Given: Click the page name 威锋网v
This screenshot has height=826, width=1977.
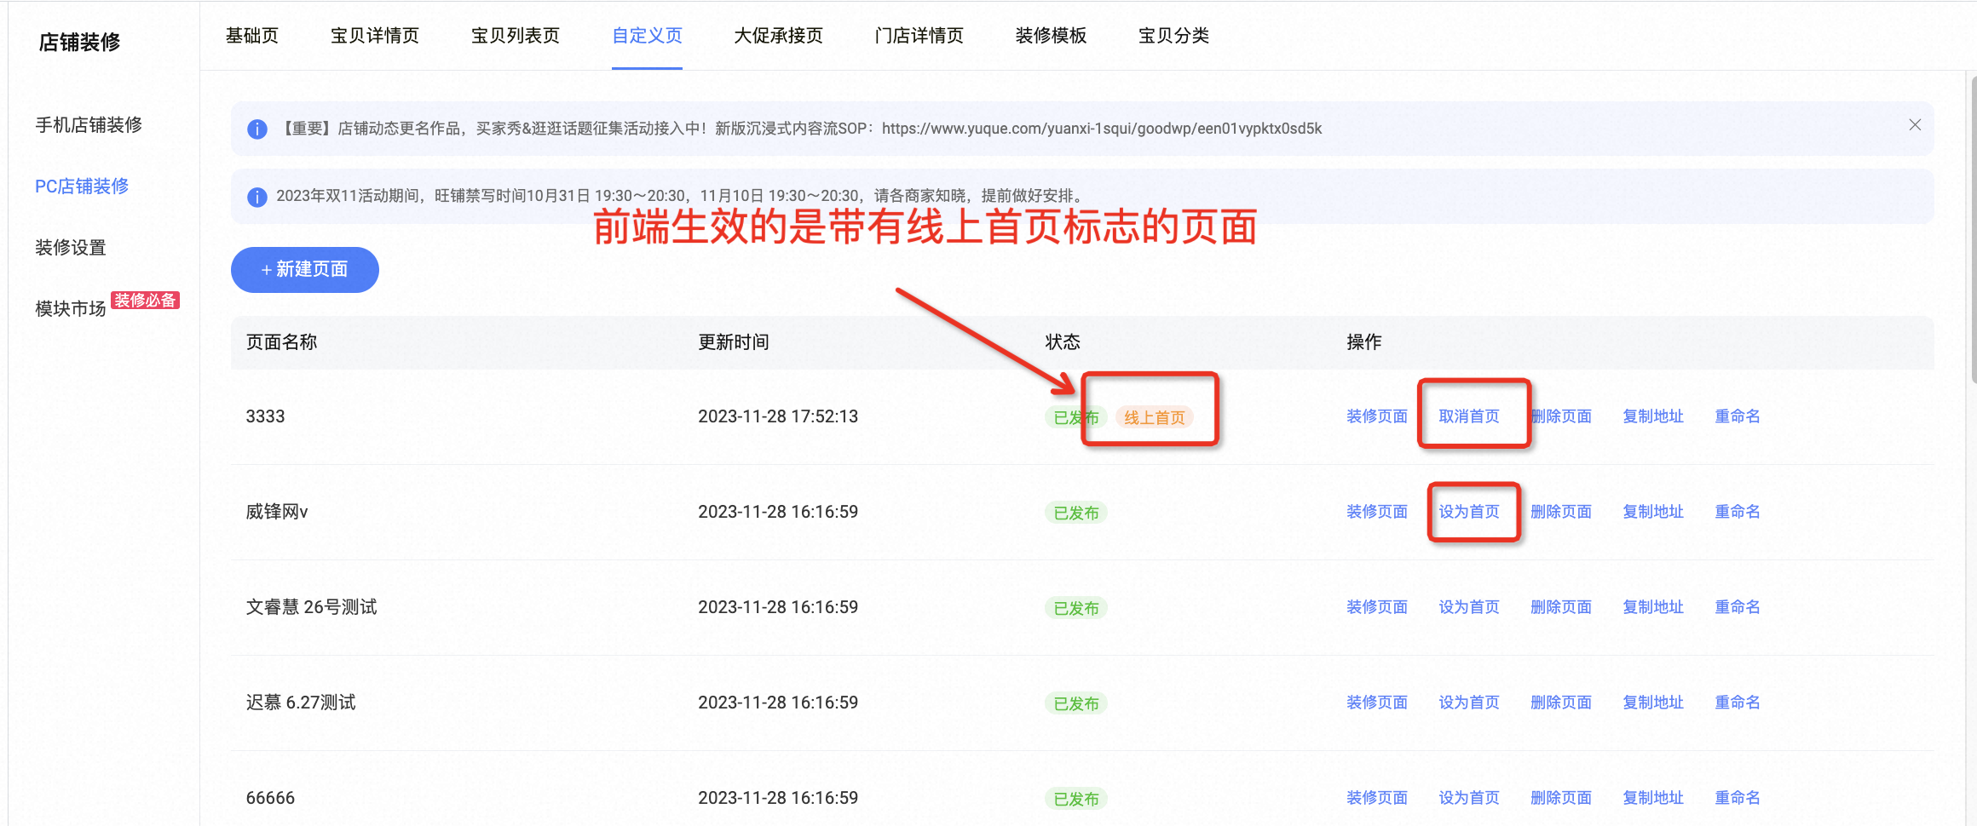Looking at the screenshot, I should coord(277,512).
